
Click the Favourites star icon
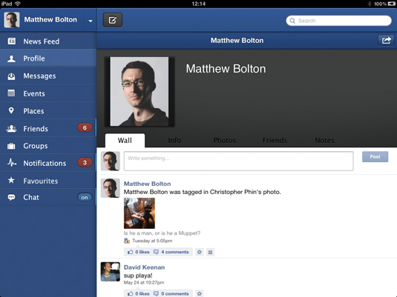tap(11, 180)
